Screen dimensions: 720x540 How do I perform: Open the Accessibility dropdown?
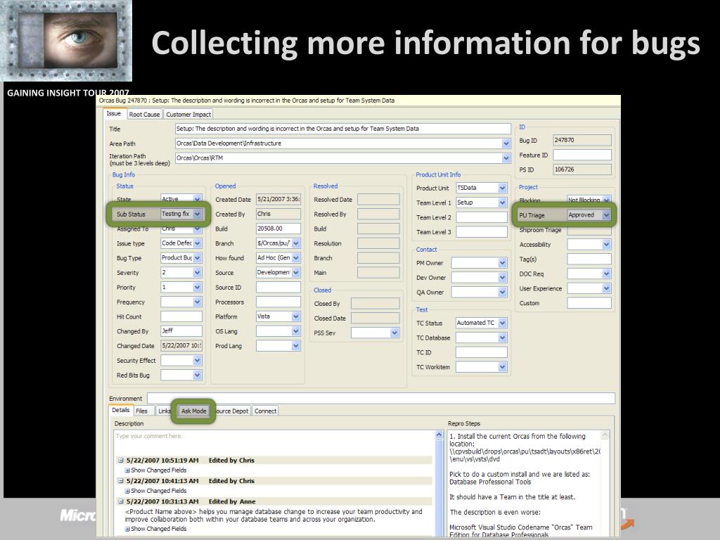606,245
